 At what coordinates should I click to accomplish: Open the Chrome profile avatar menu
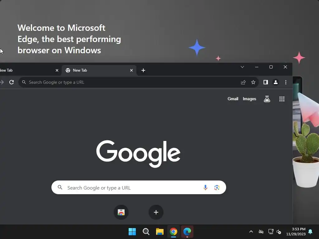(276, 82)
